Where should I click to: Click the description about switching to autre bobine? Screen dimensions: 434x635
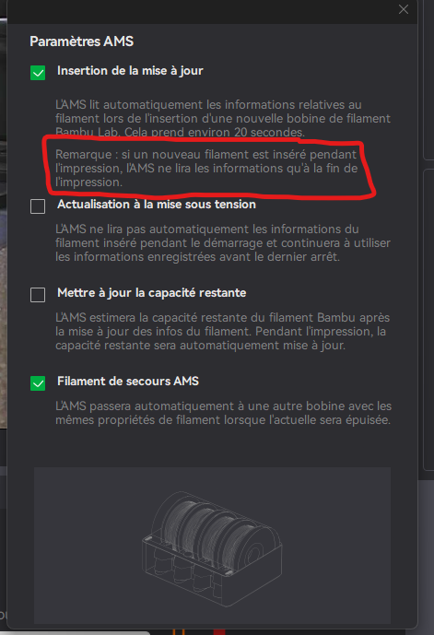224,413
